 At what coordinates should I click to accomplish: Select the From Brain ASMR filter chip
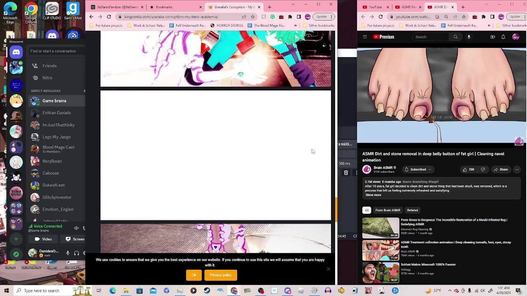pos(387,210)
